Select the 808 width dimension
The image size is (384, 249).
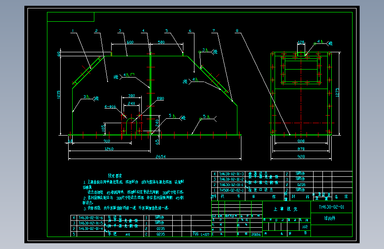(301, 141)
